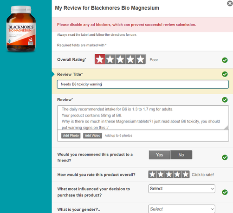Click the ad blocker warning message
233x213 pixels.
click(x=127, y=25)
